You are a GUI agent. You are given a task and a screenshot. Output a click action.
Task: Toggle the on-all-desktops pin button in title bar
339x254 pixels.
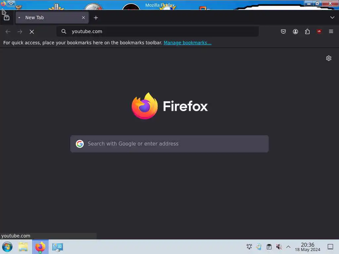click(11, 3)
